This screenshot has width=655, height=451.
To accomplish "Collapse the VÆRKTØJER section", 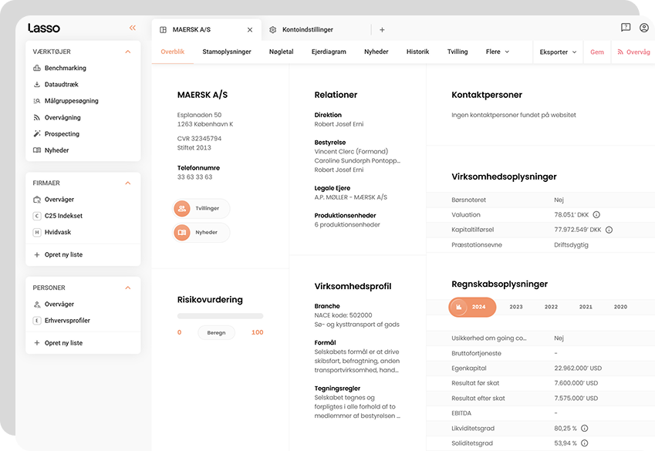I will pos(128,52).
